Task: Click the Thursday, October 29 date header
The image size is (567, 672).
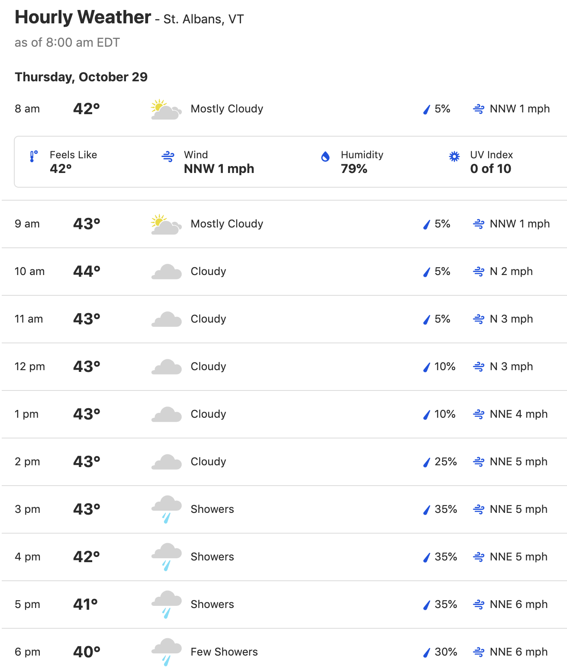Action: click(81, 77)
